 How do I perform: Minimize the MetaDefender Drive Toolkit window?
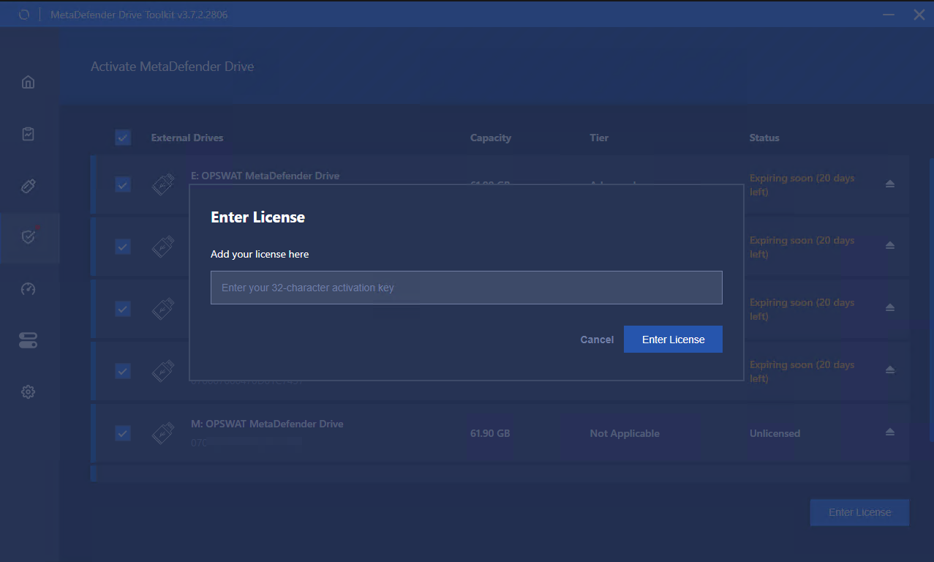[889, 15]
